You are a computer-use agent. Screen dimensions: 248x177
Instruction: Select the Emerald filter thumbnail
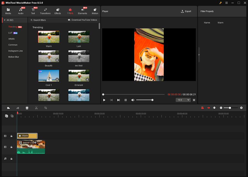79,76
